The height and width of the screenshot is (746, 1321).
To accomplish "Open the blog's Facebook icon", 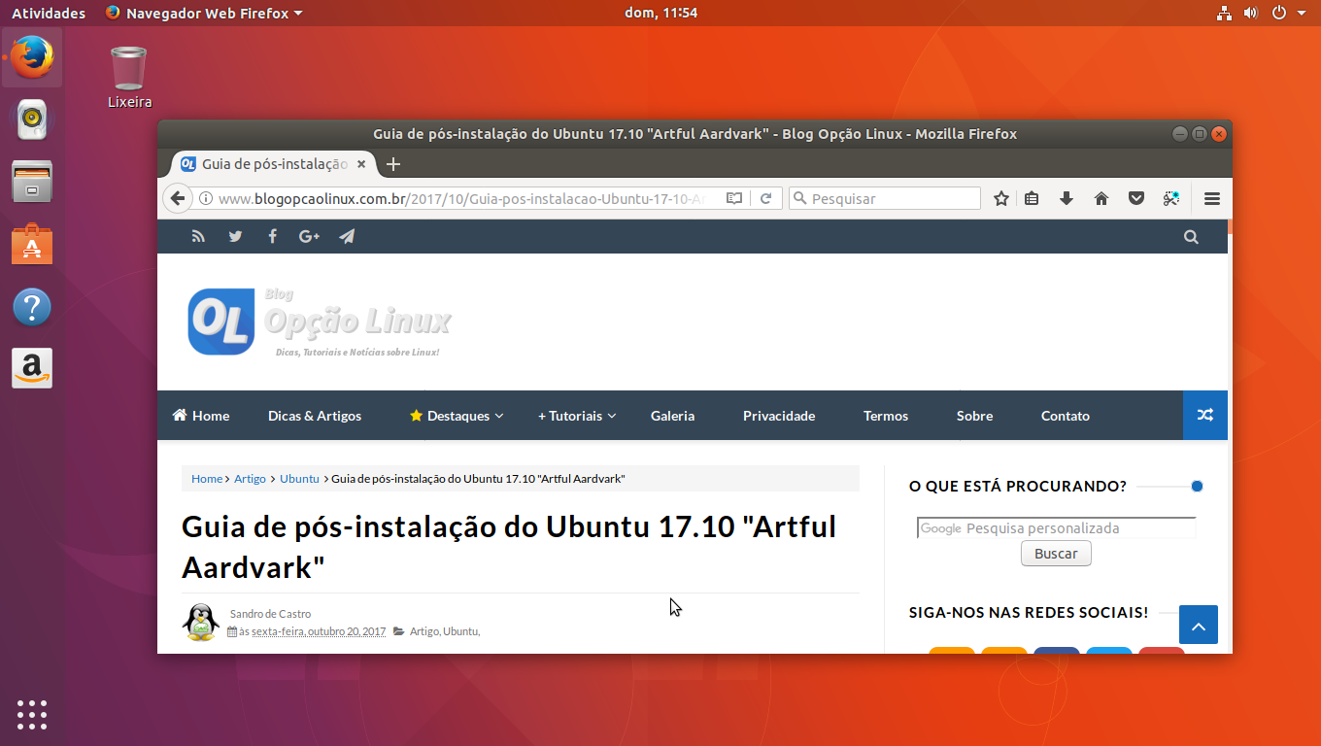I will 272,236.
